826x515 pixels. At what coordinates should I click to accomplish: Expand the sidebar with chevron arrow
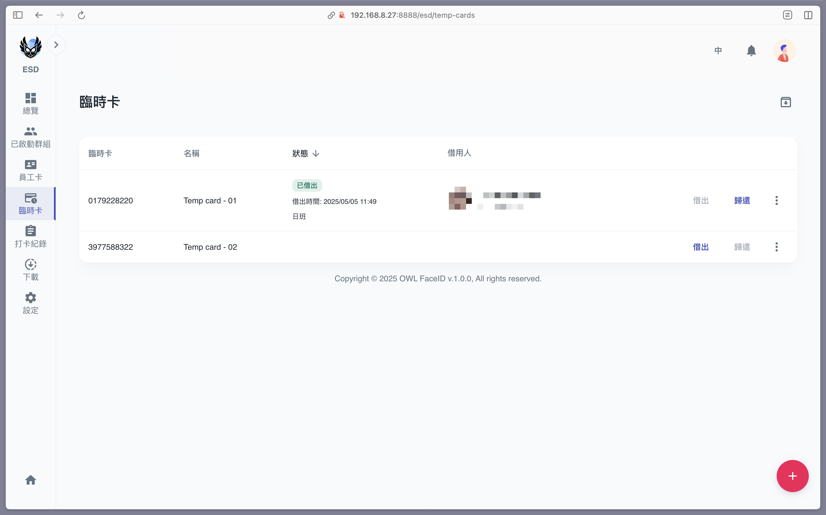click(56, 45)
